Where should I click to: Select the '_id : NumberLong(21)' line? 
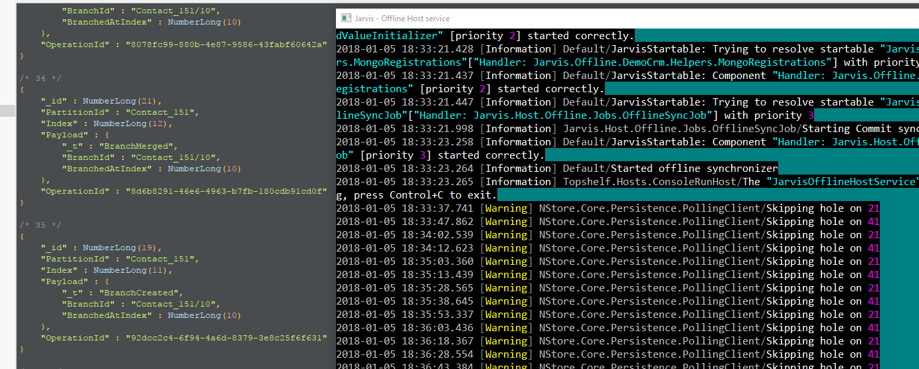(102, 101)
